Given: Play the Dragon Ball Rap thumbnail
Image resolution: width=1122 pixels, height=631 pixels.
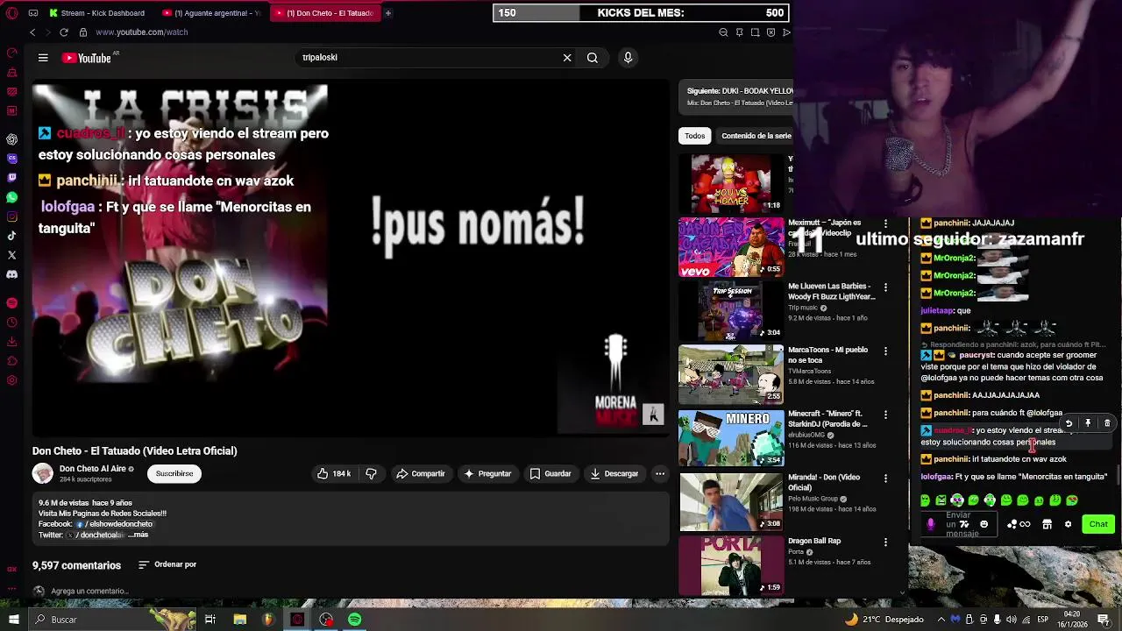Looking at the screenshot, I should pyautogui.click(x=731, y=565).
